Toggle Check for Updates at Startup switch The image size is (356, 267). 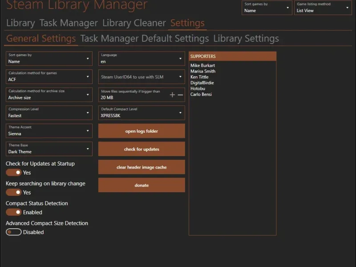pyautogui.click(x=14, y=173)
